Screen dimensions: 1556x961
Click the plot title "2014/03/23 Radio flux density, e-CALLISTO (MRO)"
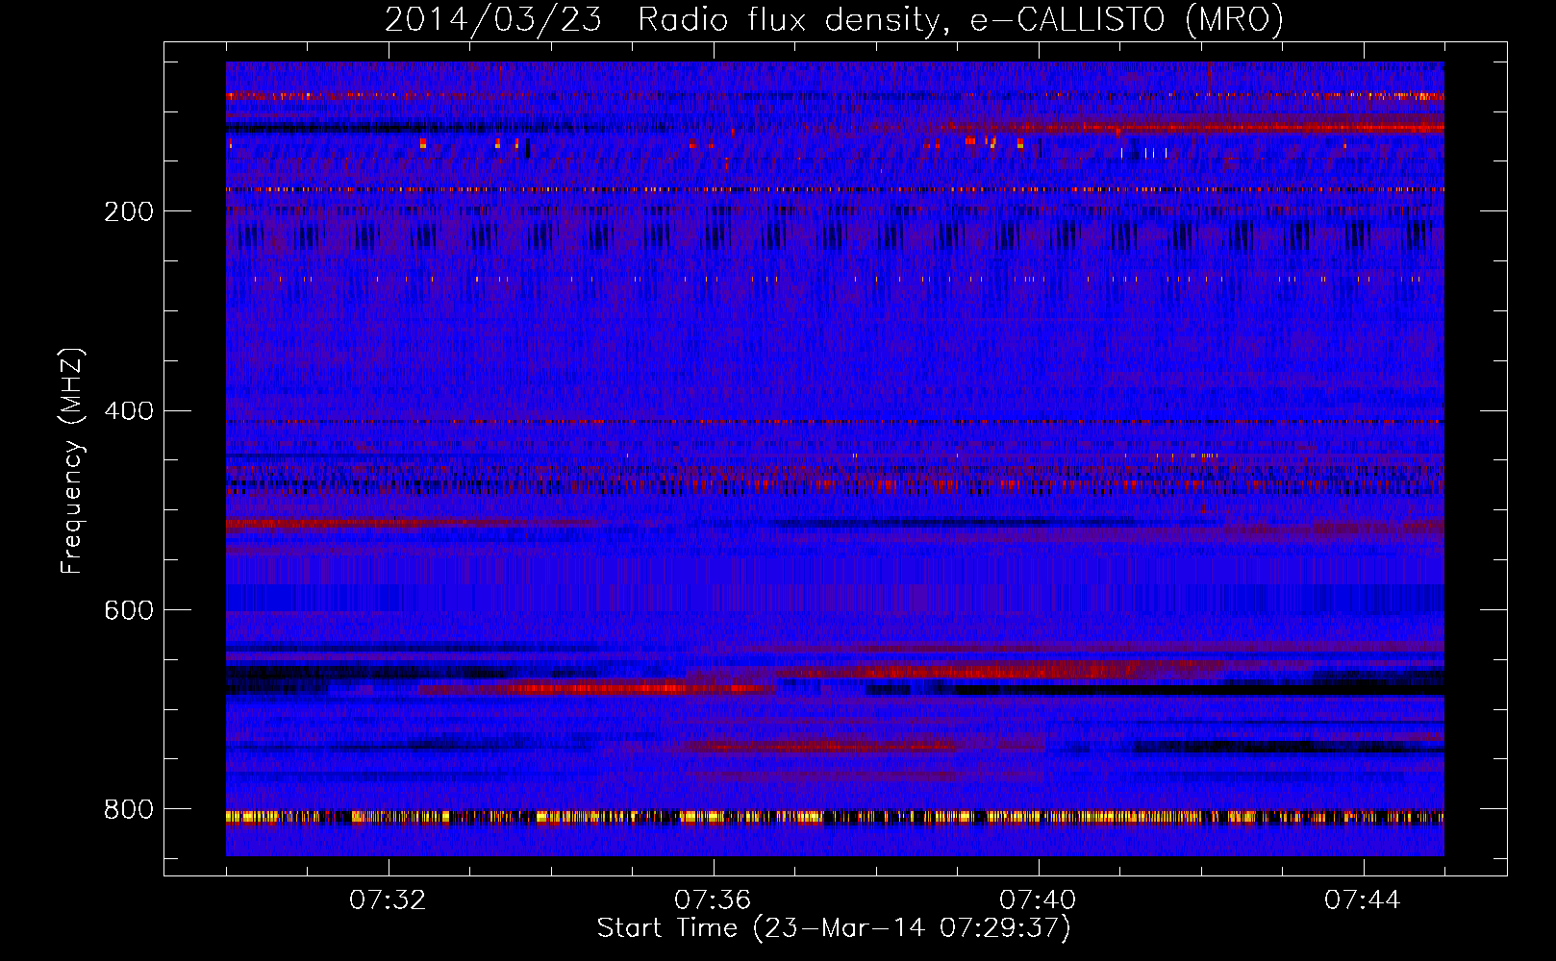pos(834,19)
